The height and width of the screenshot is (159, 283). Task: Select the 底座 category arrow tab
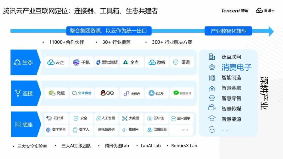pyautogui.click(x=26, y=124)
